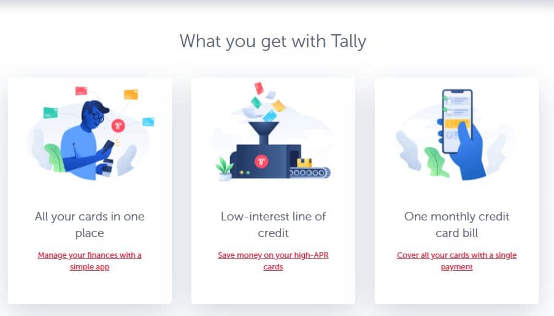Image resolution: width=554 pixels, height=316 pixels.
Task: Click the yellow highlighted bar on the phone screen
Action: point(457,124)
